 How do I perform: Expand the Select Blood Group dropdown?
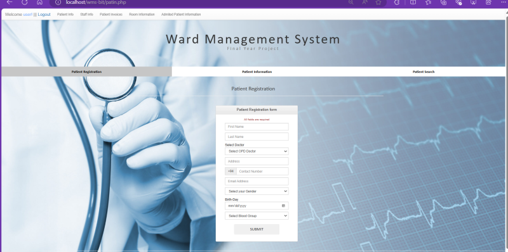point(257,216)
